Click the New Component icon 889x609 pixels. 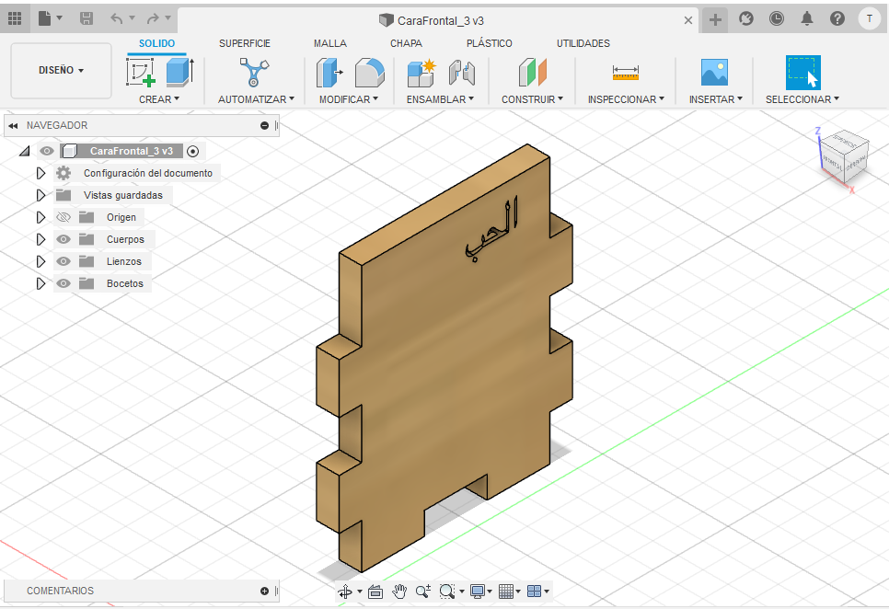(x=421, y=73)
